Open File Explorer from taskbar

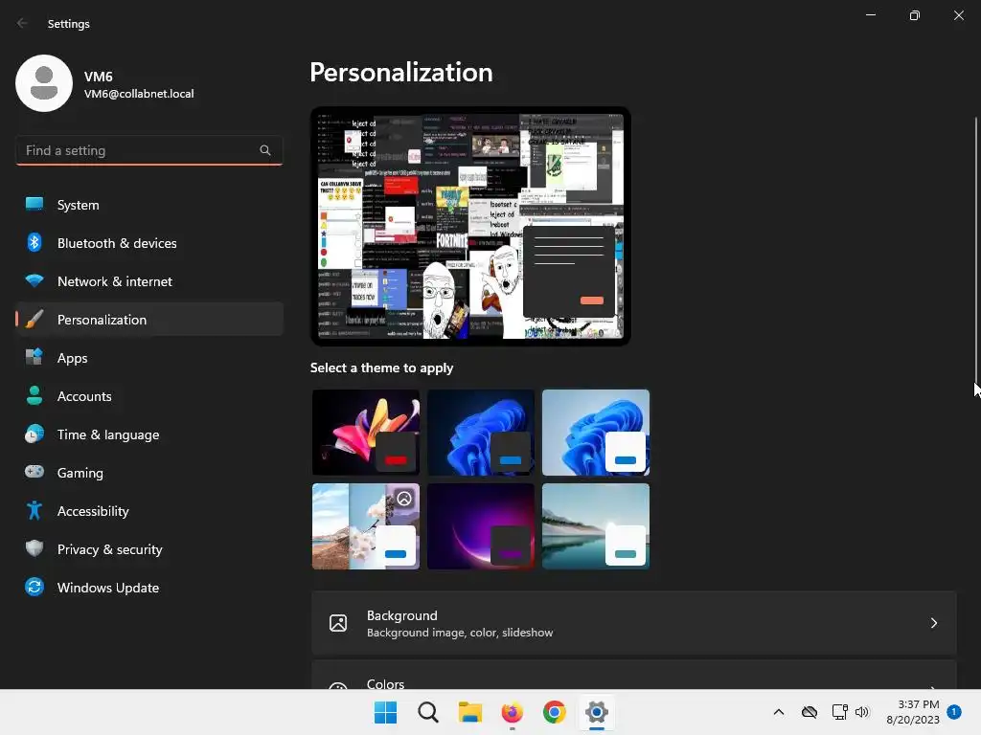click(x=469, y=712)
